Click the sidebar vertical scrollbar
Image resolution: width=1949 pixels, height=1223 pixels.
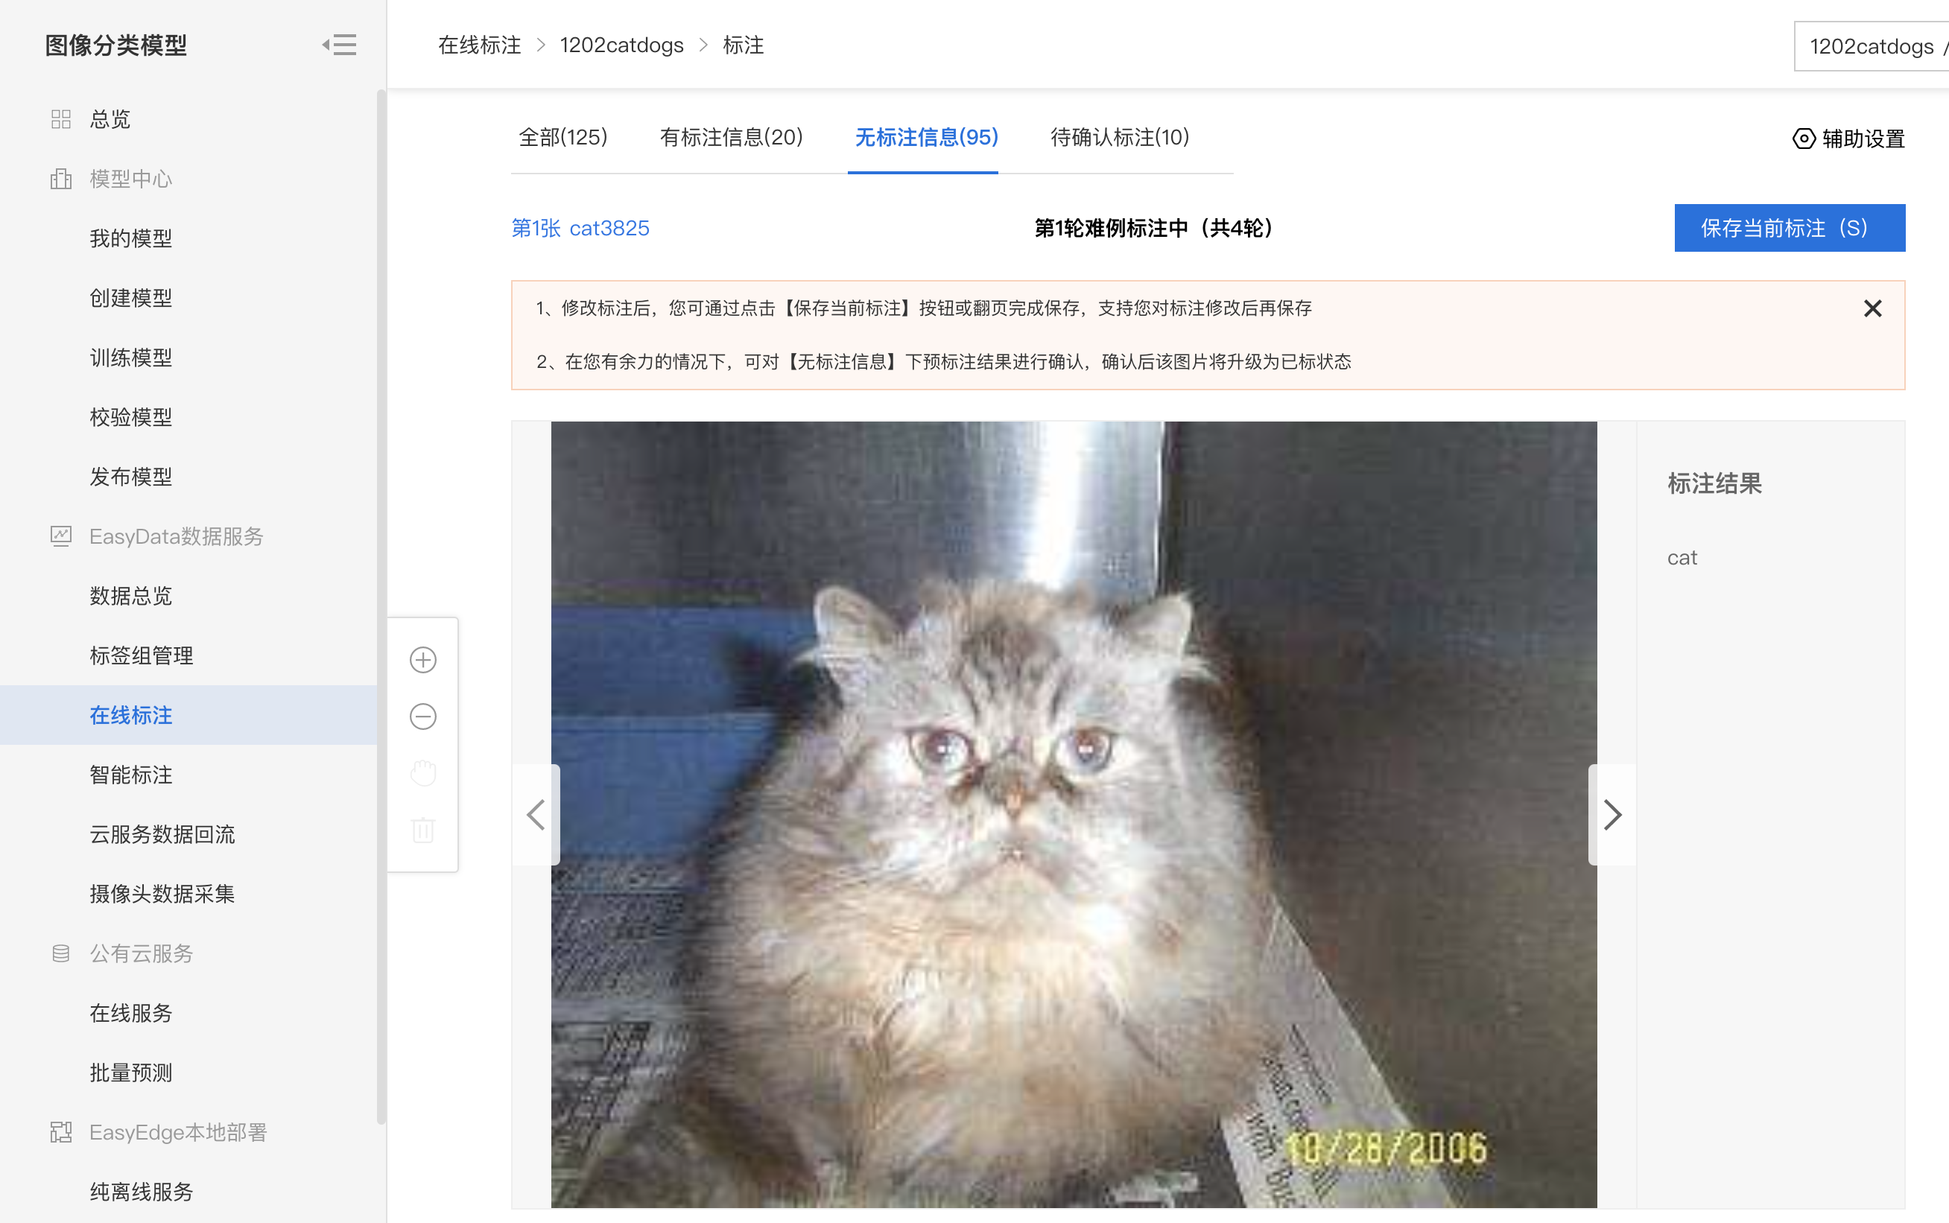[x=381, y=606]
